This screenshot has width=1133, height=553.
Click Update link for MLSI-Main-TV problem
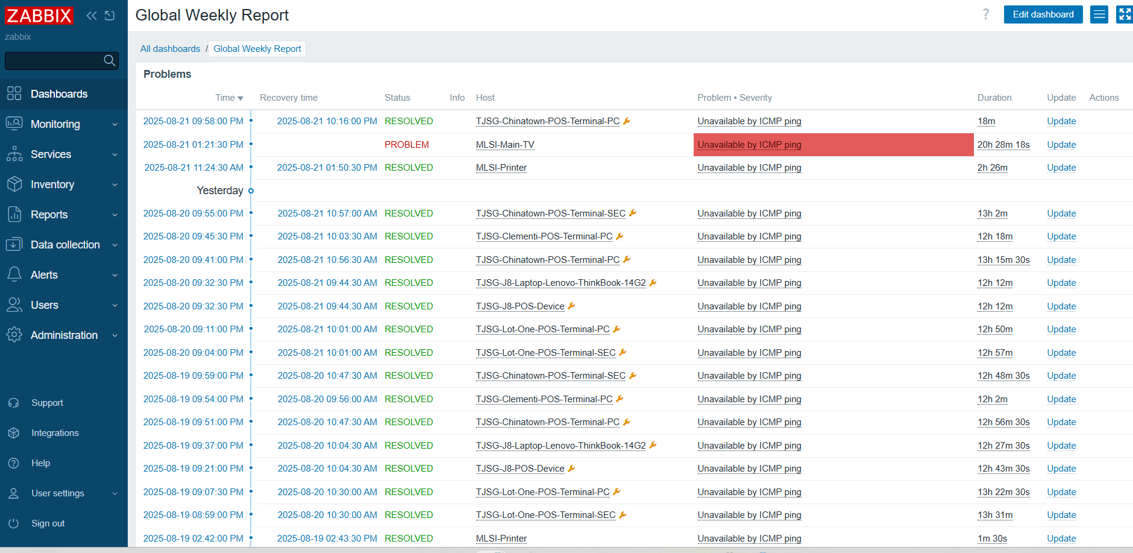(1061, 145)
